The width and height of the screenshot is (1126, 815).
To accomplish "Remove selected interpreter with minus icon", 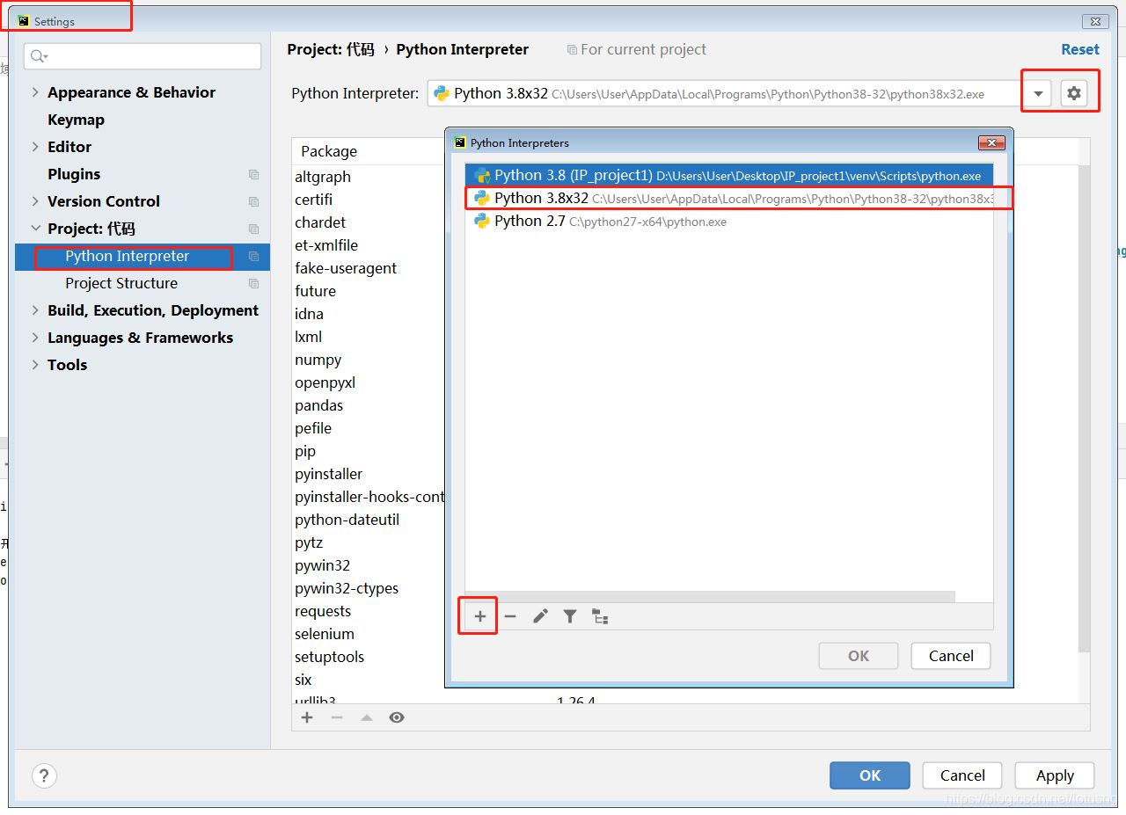I will (x=510, y=616).
